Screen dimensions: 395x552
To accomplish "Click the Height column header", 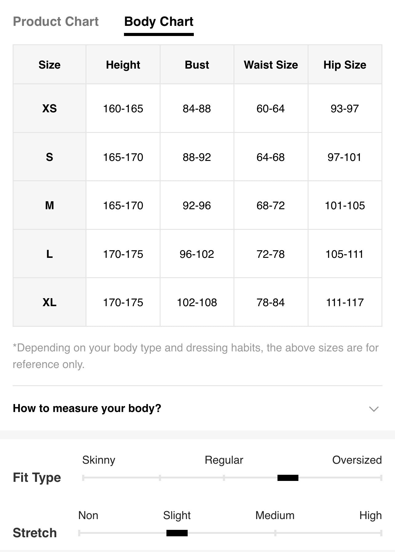I will click(123, 65).
